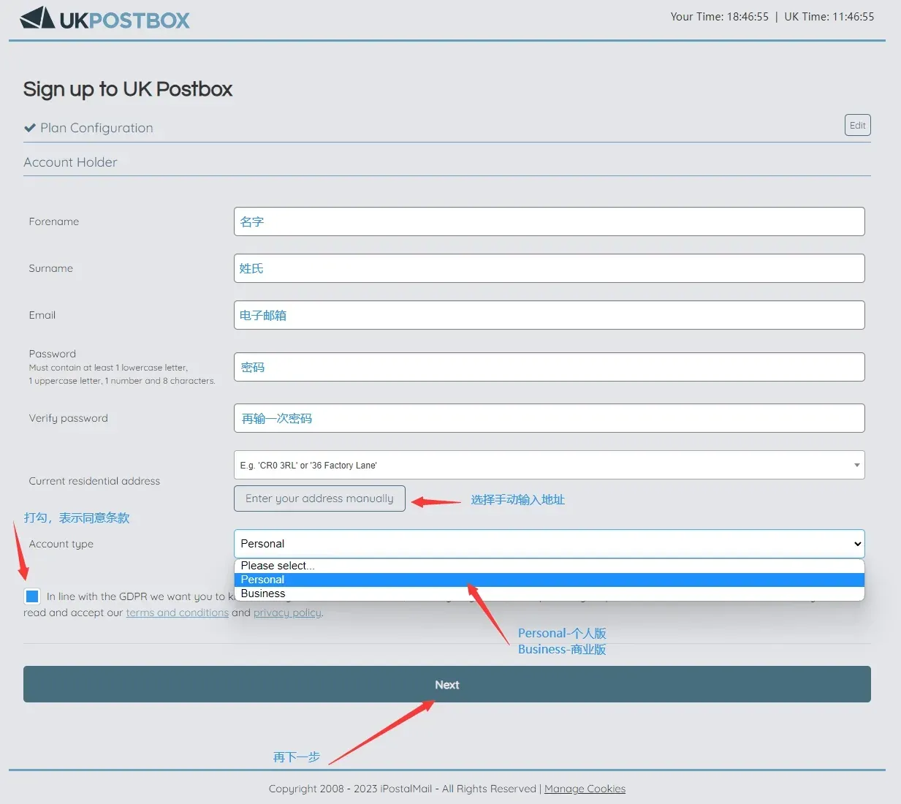The width and height of the screenshot is (901, 804).
Task: Click the Current residential address label
Action: (x=94, y=481)
